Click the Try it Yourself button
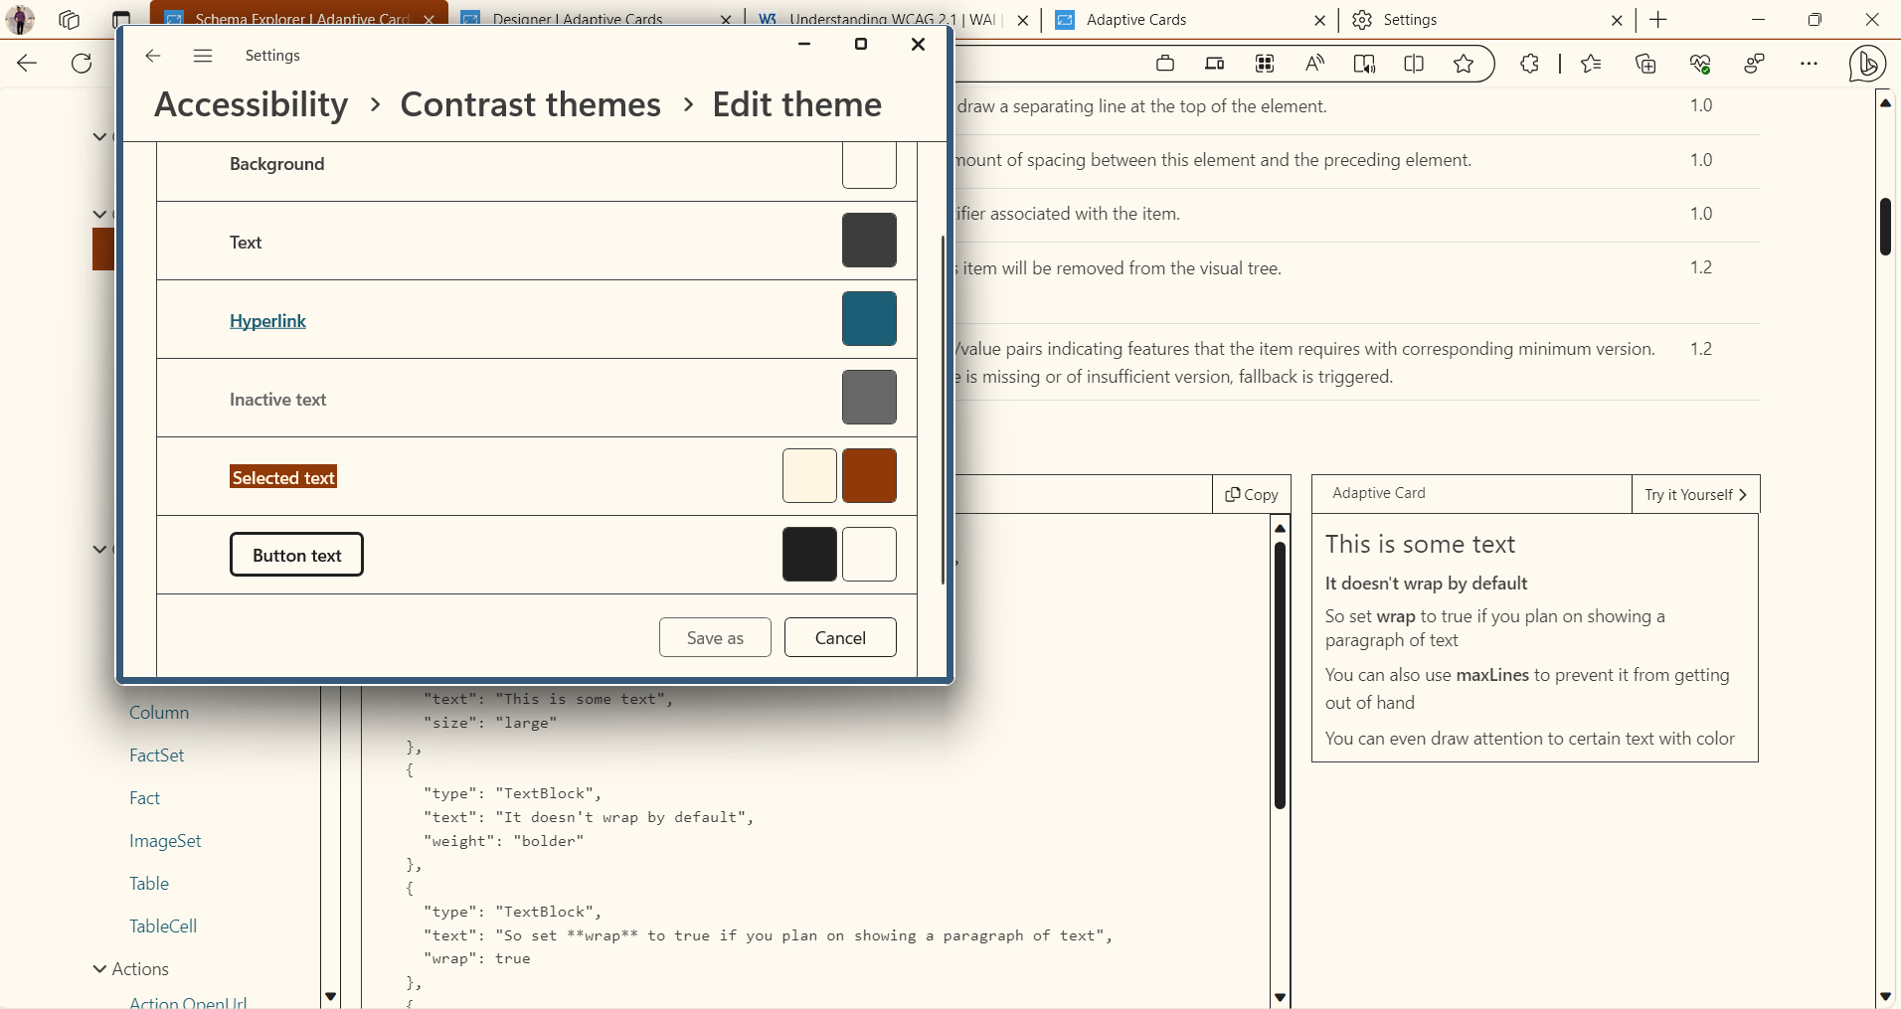Viewport: 1901px width, 1009px height. [x=1694, y=494]
